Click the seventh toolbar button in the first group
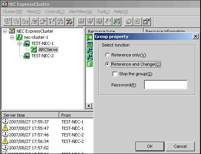The image size is (201, 154). pyautogui.click(x=60, y=22)
